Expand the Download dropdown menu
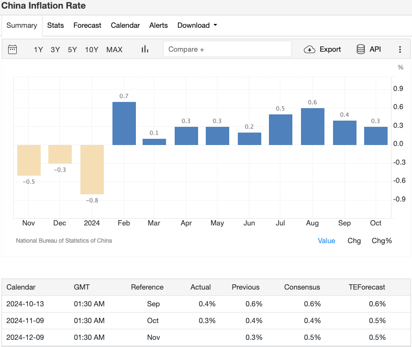Image resolution: width=412 pixels, height=347 pixels. tap(197, 25)
